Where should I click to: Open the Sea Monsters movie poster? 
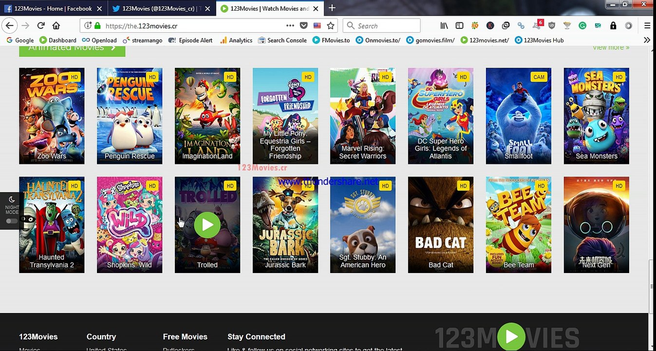coord(597,116)
